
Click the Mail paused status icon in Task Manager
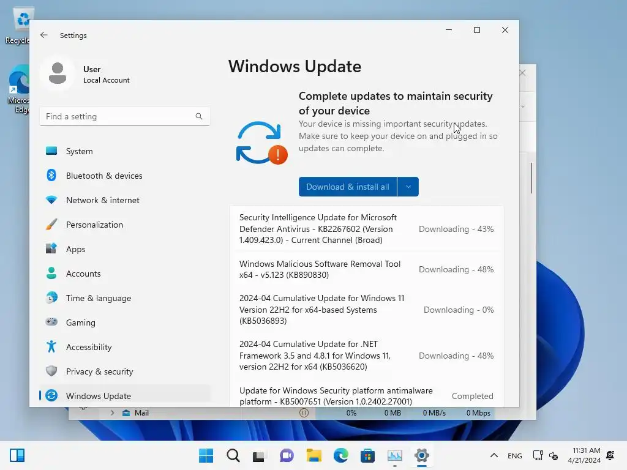[x=304, y=413]
